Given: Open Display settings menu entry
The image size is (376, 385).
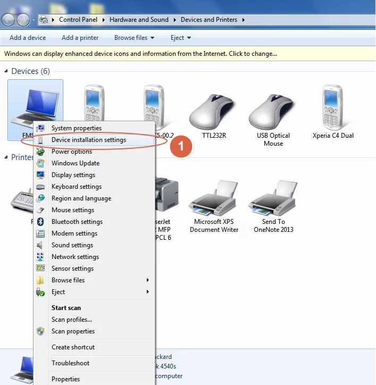Looking at the screenshot, I should (94, 175).
